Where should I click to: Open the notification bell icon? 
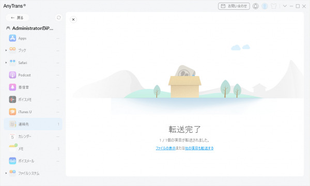tap(255, 6)
